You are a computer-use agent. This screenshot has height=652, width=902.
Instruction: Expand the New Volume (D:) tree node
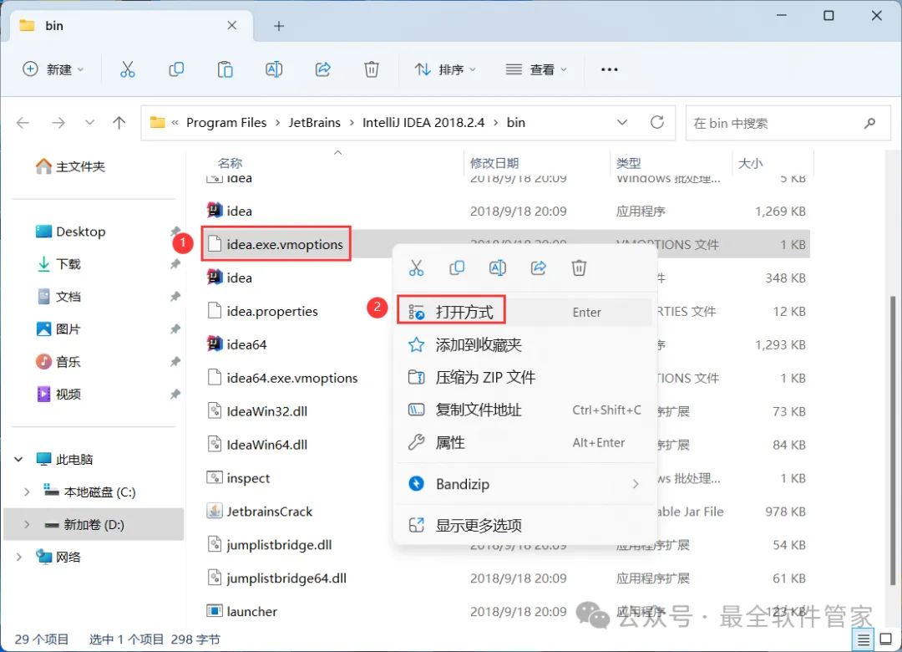27,525
